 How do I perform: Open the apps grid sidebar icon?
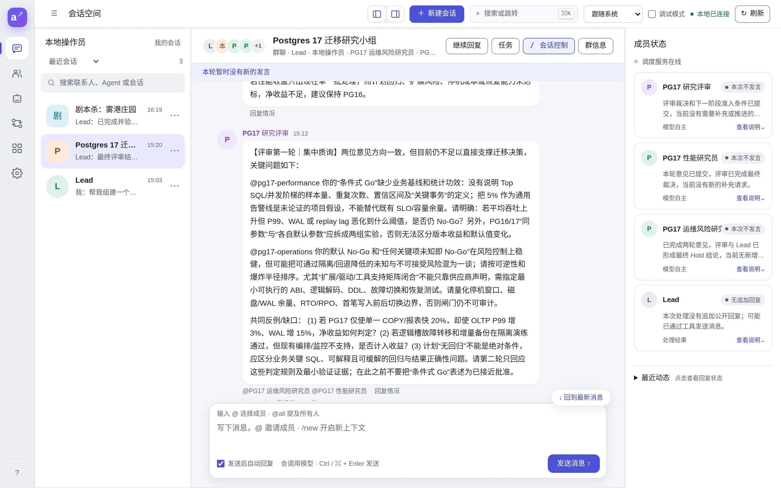click(17, 149)
